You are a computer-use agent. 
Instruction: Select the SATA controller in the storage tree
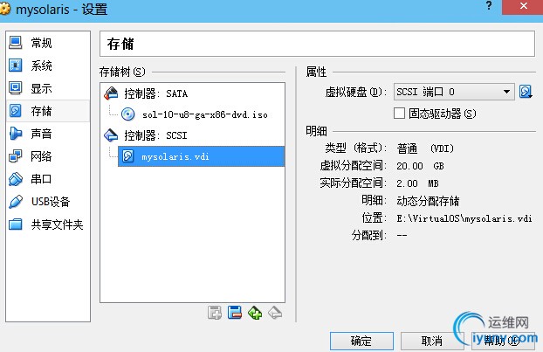193,93
